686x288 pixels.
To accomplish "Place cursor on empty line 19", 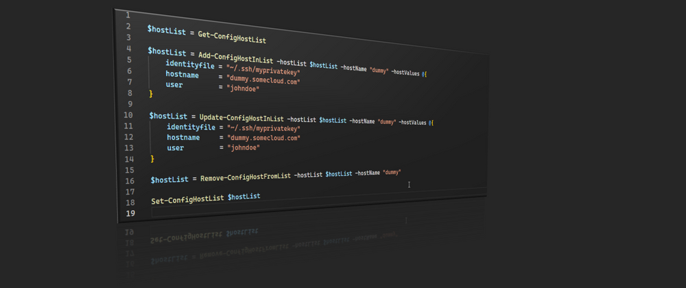I will click(x=274, y=213).
